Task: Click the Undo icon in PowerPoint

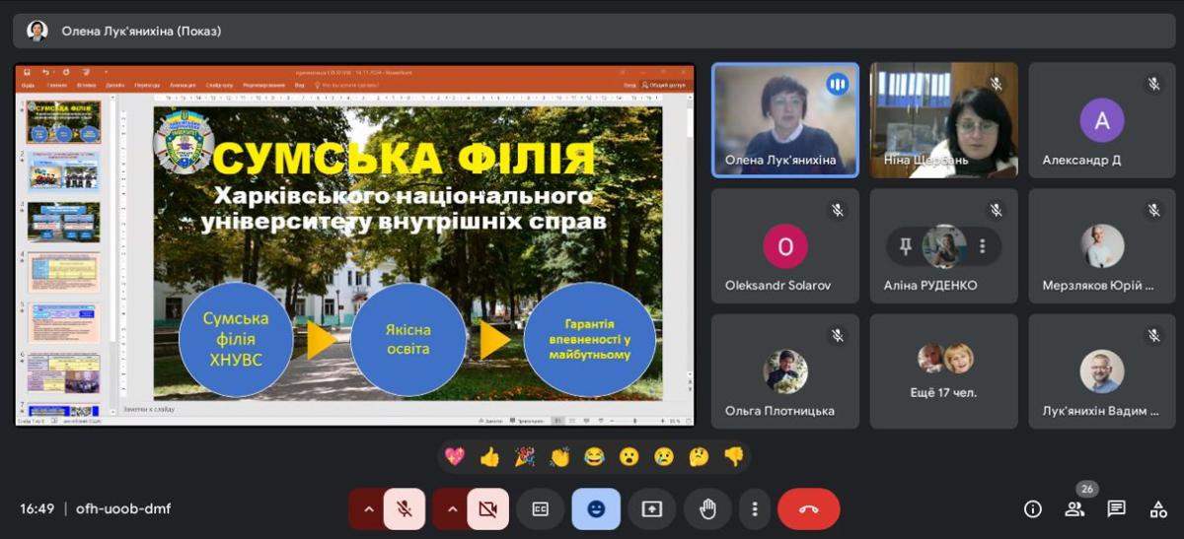Action: click(45, 72)
